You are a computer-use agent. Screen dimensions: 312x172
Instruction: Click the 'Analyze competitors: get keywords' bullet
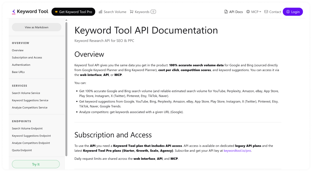point(131,112)
